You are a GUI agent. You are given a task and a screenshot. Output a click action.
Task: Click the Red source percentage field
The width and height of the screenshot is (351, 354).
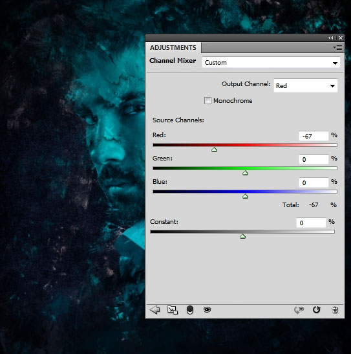coord(314,136)
